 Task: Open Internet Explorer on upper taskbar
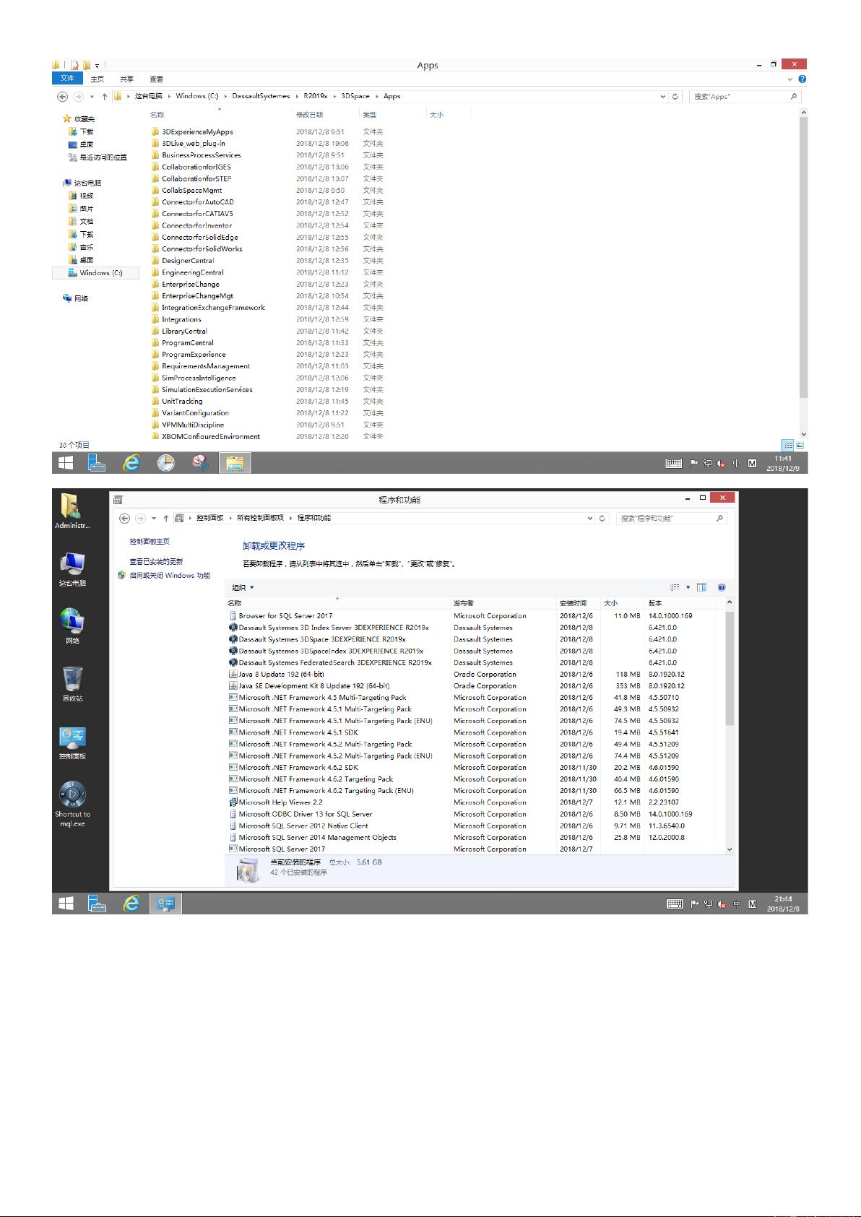tap(131, 463)
